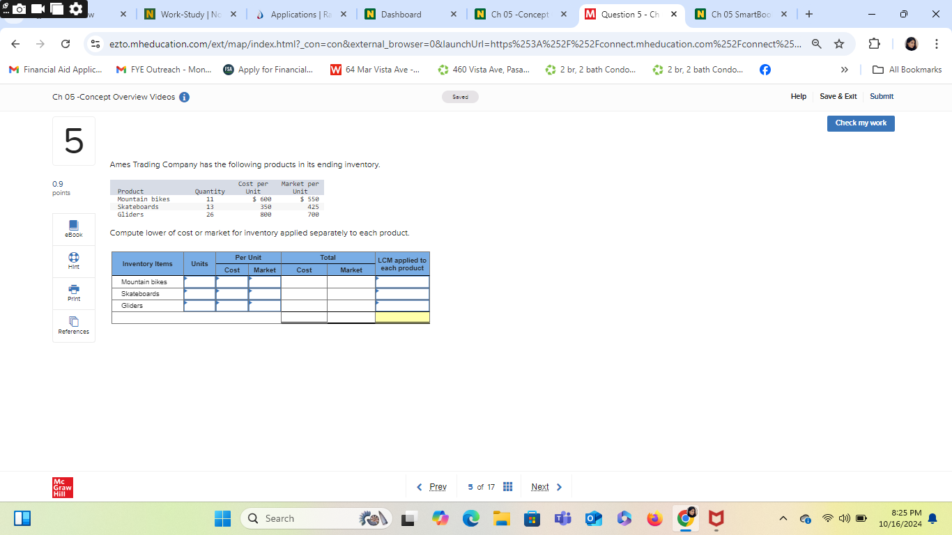
Task: Print the question
Action: click(x=74, y=293)
